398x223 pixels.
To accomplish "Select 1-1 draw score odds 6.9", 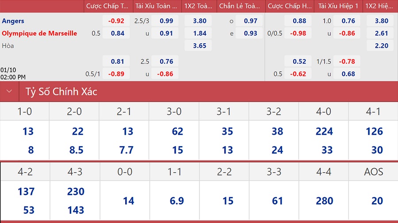I will point(176,200).
